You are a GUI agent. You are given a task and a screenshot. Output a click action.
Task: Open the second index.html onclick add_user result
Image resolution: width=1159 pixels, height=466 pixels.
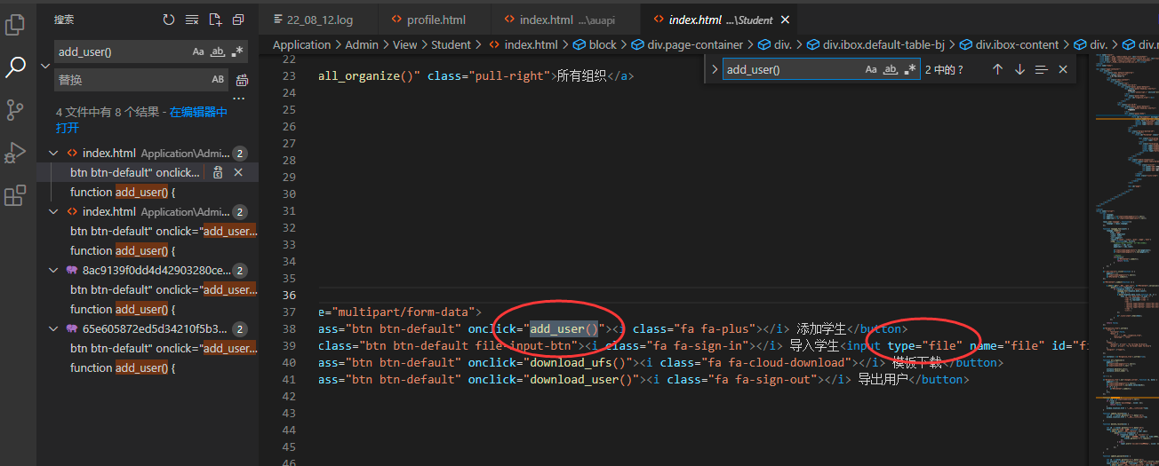(164, 231)
